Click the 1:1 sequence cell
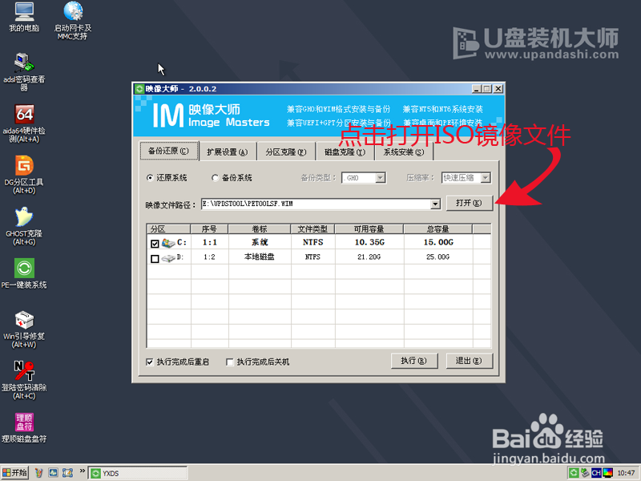Screen dimensions: 641x481 point(210,242)
